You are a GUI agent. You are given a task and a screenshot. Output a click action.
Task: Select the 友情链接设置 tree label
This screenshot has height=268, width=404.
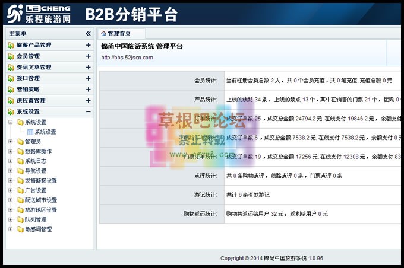(41, 181)
